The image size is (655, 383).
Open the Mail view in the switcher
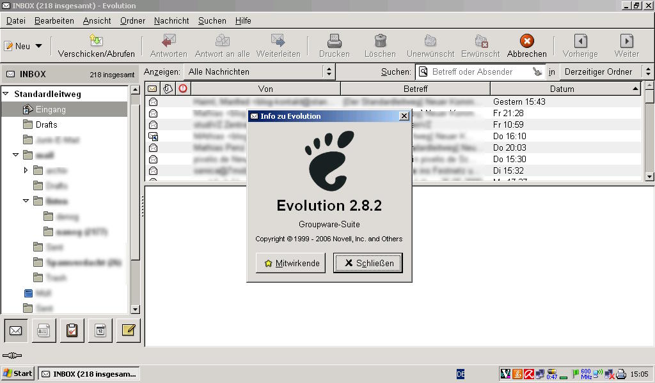[x=15, y=330]
